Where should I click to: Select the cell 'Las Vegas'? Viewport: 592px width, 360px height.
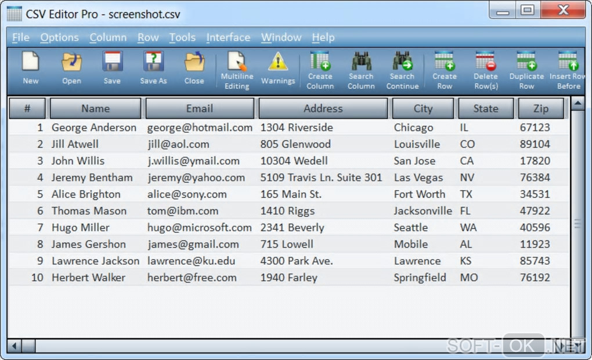click(x=418, y=177)
